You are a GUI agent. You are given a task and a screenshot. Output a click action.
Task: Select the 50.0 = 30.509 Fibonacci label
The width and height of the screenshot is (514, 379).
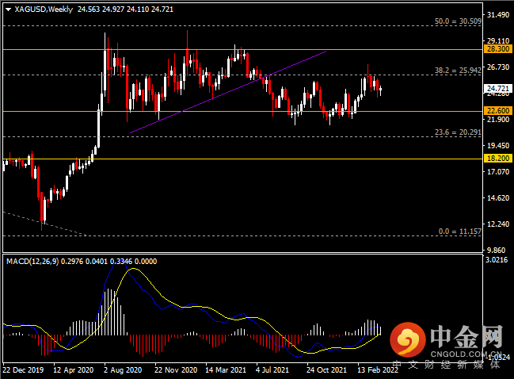point(458,21)
